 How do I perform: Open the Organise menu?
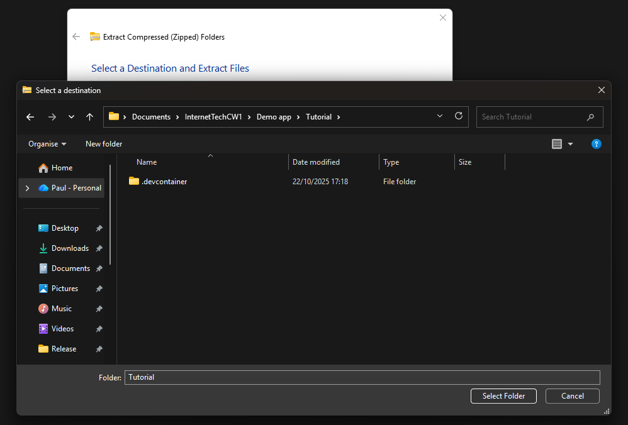pos(47,144)
